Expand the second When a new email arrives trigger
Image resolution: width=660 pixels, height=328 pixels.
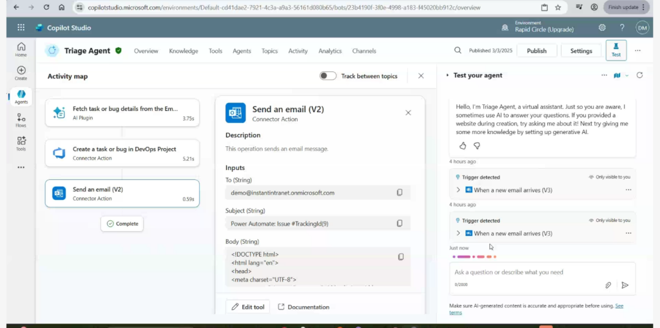point(458,233)
